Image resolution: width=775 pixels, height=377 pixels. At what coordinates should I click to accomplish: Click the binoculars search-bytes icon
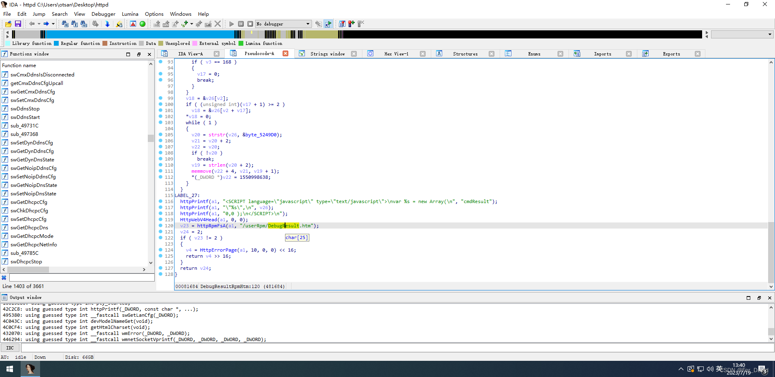pyautogui.click(x=84, y=24)
